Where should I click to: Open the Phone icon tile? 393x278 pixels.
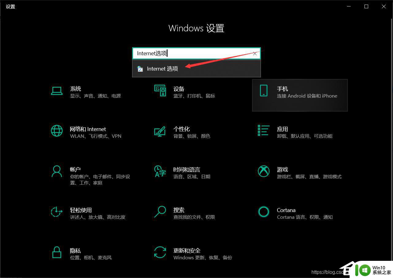click(x=263, y=91)
